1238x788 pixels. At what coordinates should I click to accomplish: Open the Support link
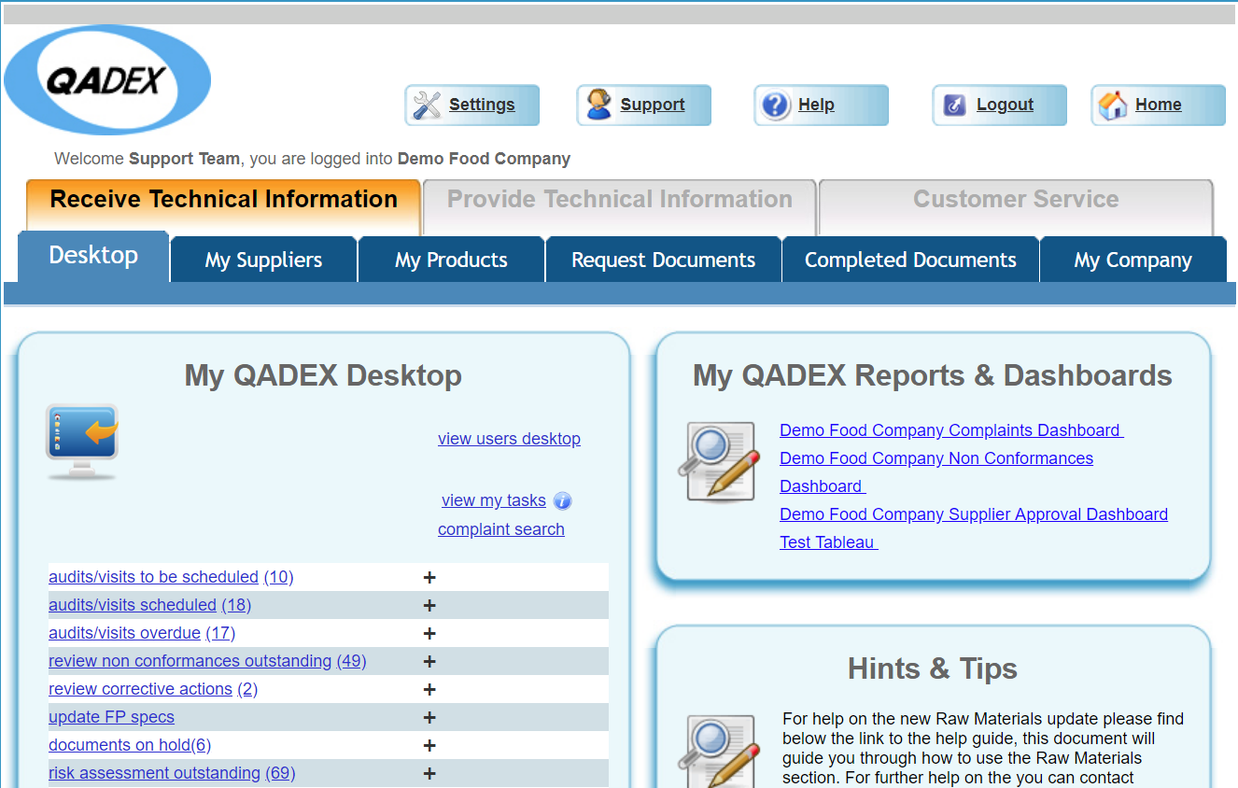coord(653,105)
